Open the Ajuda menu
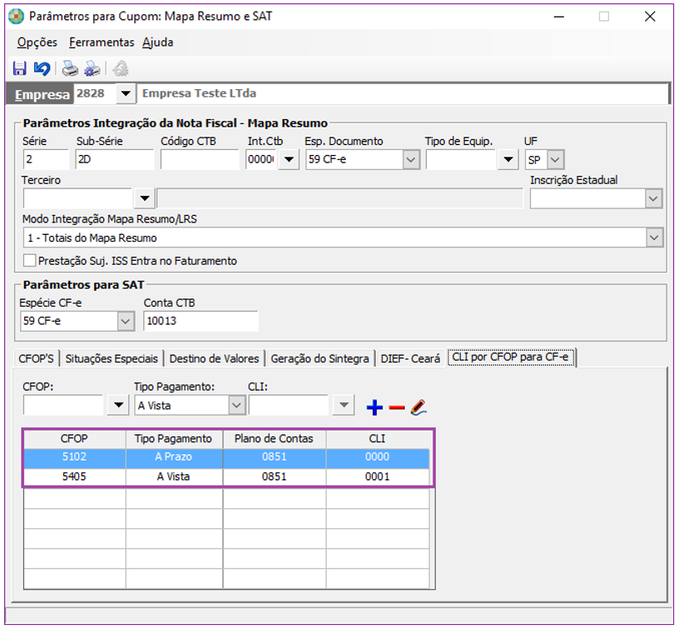 [x=157, y=42]
